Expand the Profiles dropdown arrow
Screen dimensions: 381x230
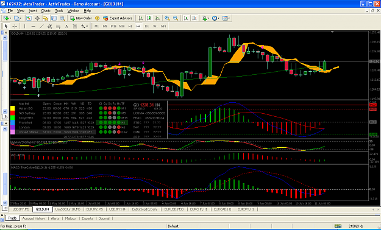point(21,18)
